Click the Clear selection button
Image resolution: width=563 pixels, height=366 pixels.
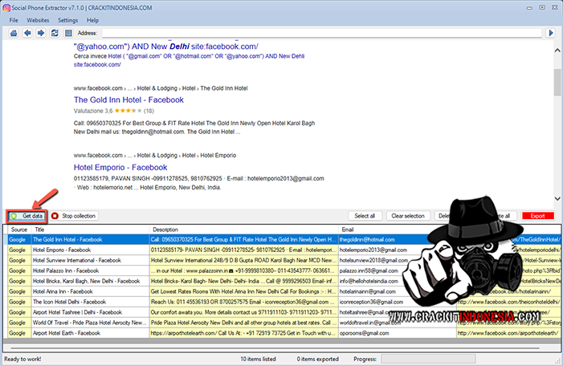[407, 216]
